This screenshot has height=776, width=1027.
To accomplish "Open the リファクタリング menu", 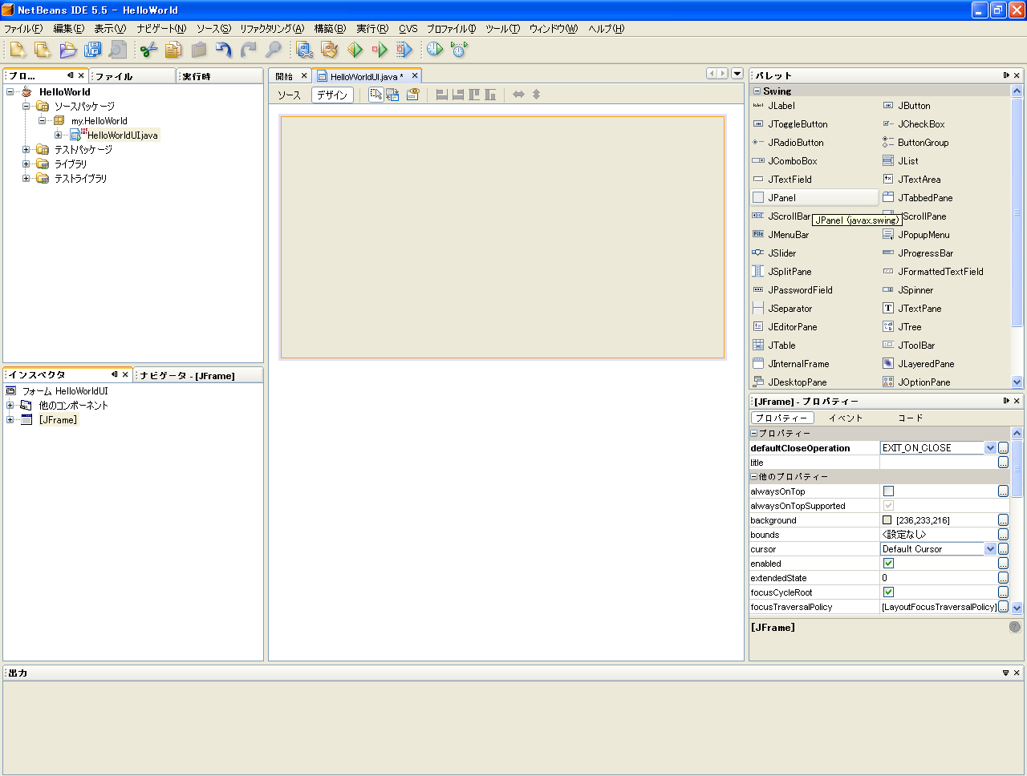I will pyautogui.click(x=271, y=29).
